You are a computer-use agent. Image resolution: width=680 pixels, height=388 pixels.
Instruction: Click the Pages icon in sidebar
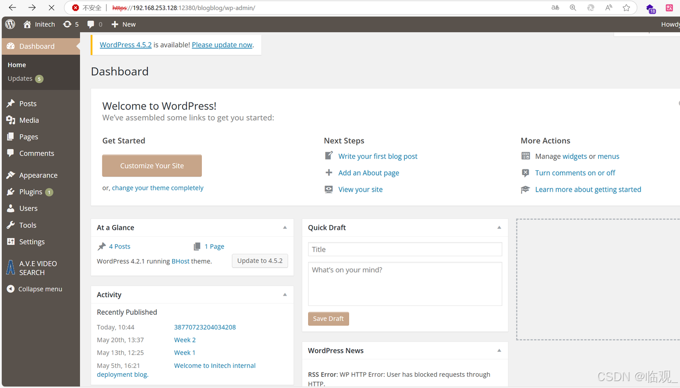coord(11,136)
